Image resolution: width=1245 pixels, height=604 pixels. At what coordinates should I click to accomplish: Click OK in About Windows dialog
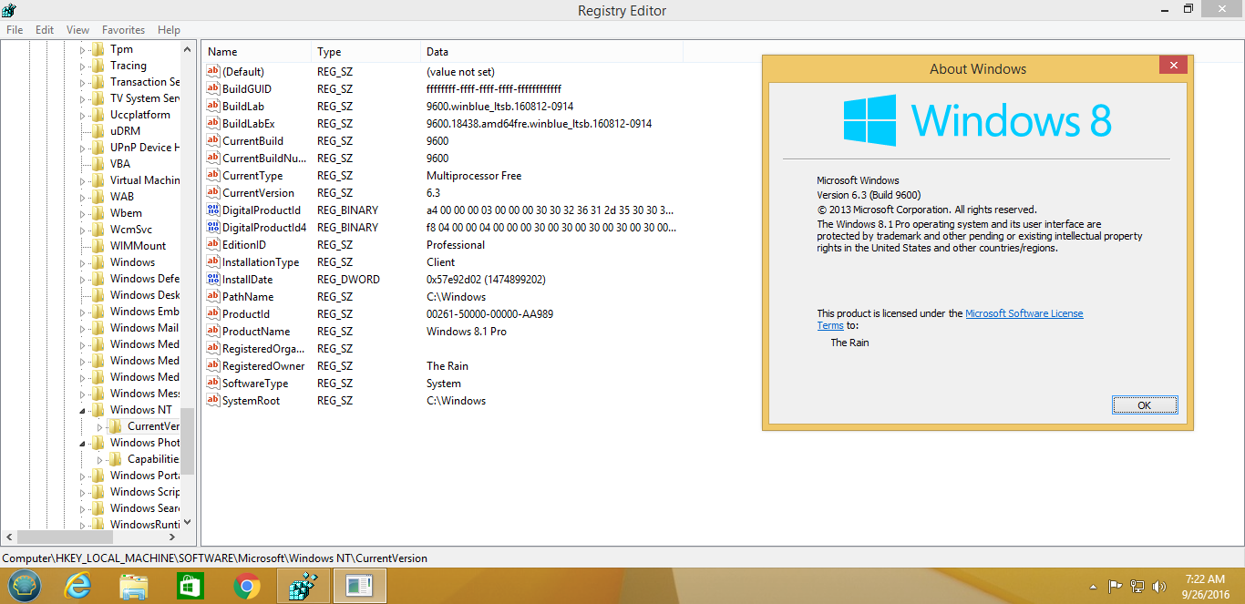pyautogui.click(x=1145, y=405)
